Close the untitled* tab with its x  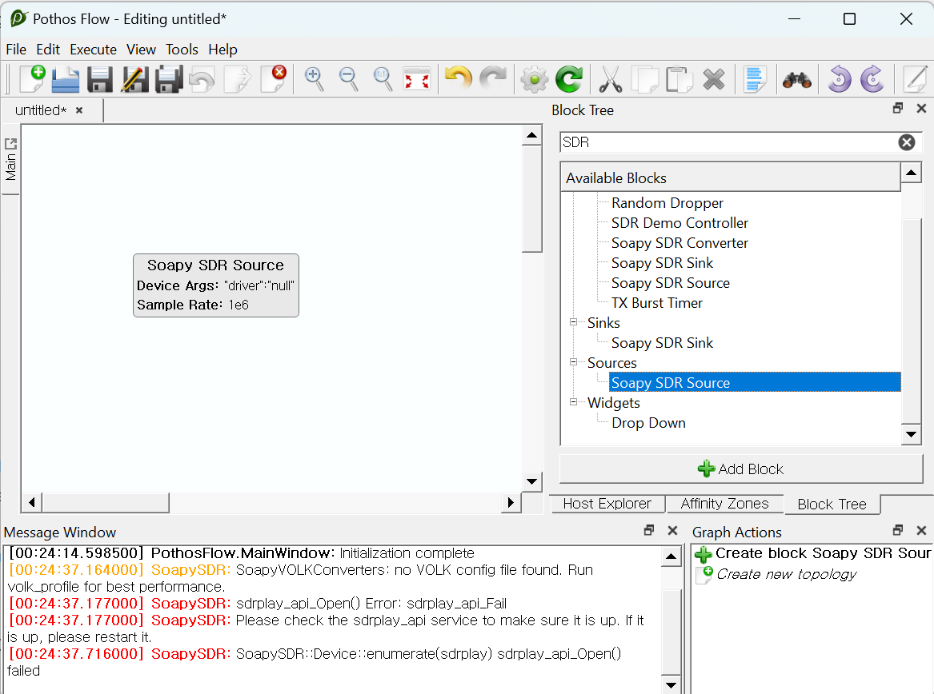[x=79, y=110]
